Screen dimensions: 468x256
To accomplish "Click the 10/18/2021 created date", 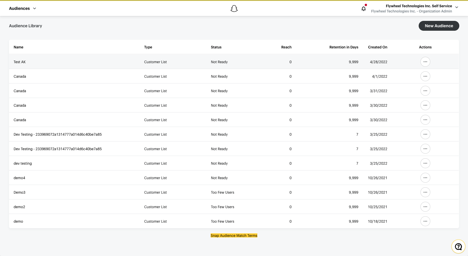I will click(377, 221).
